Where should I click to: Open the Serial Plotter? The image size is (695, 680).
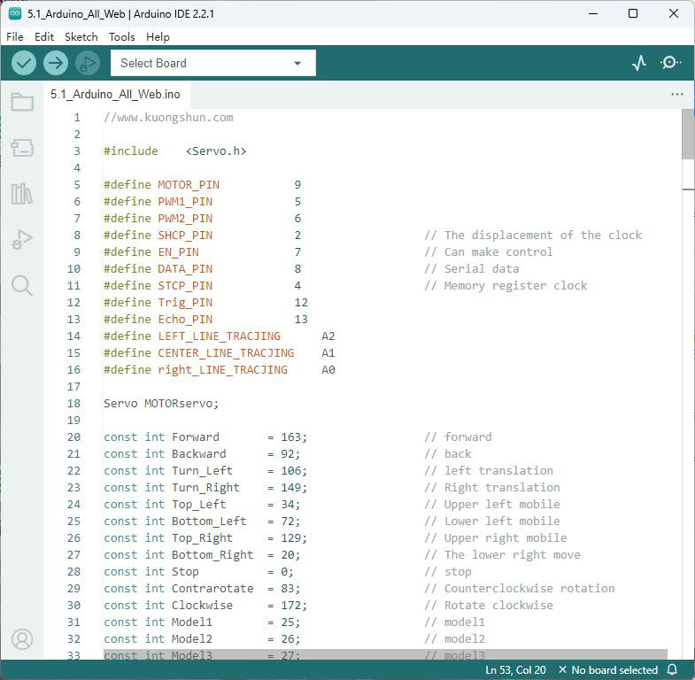click(638, 63)
